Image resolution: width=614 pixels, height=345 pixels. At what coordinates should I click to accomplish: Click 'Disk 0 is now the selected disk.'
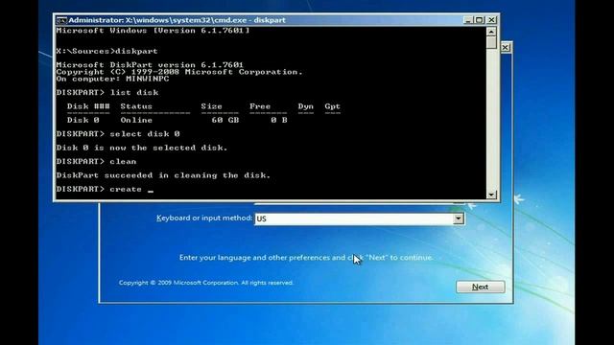(142, 148)
